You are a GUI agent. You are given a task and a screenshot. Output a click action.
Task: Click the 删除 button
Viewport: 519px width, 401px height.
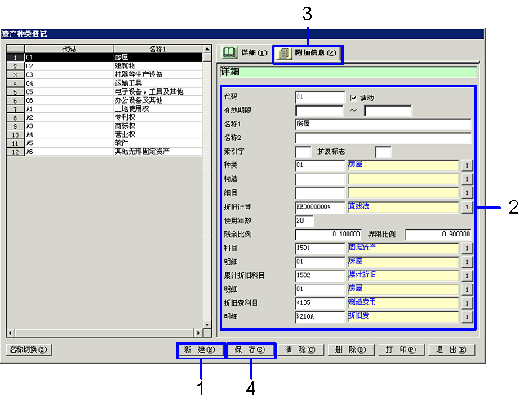351,350
